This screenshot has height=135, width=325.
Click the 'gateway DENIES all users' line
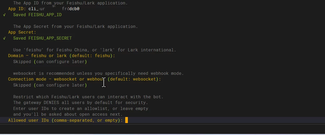pyautogui.click(x=81, y=103)
